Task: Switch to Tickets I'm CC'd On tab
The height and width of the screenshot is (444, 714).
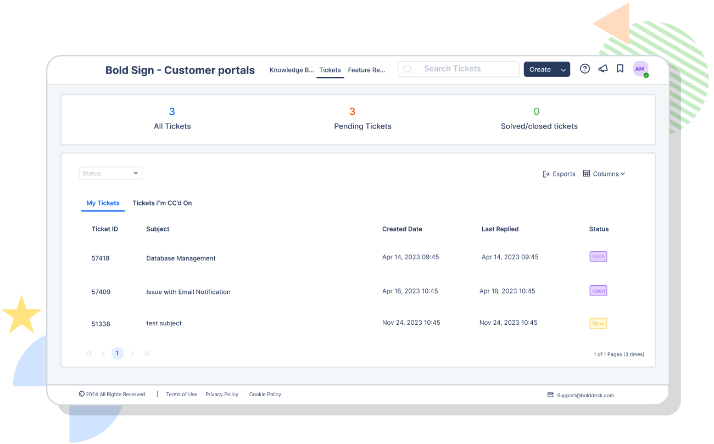Action: (x=162, y=203)
